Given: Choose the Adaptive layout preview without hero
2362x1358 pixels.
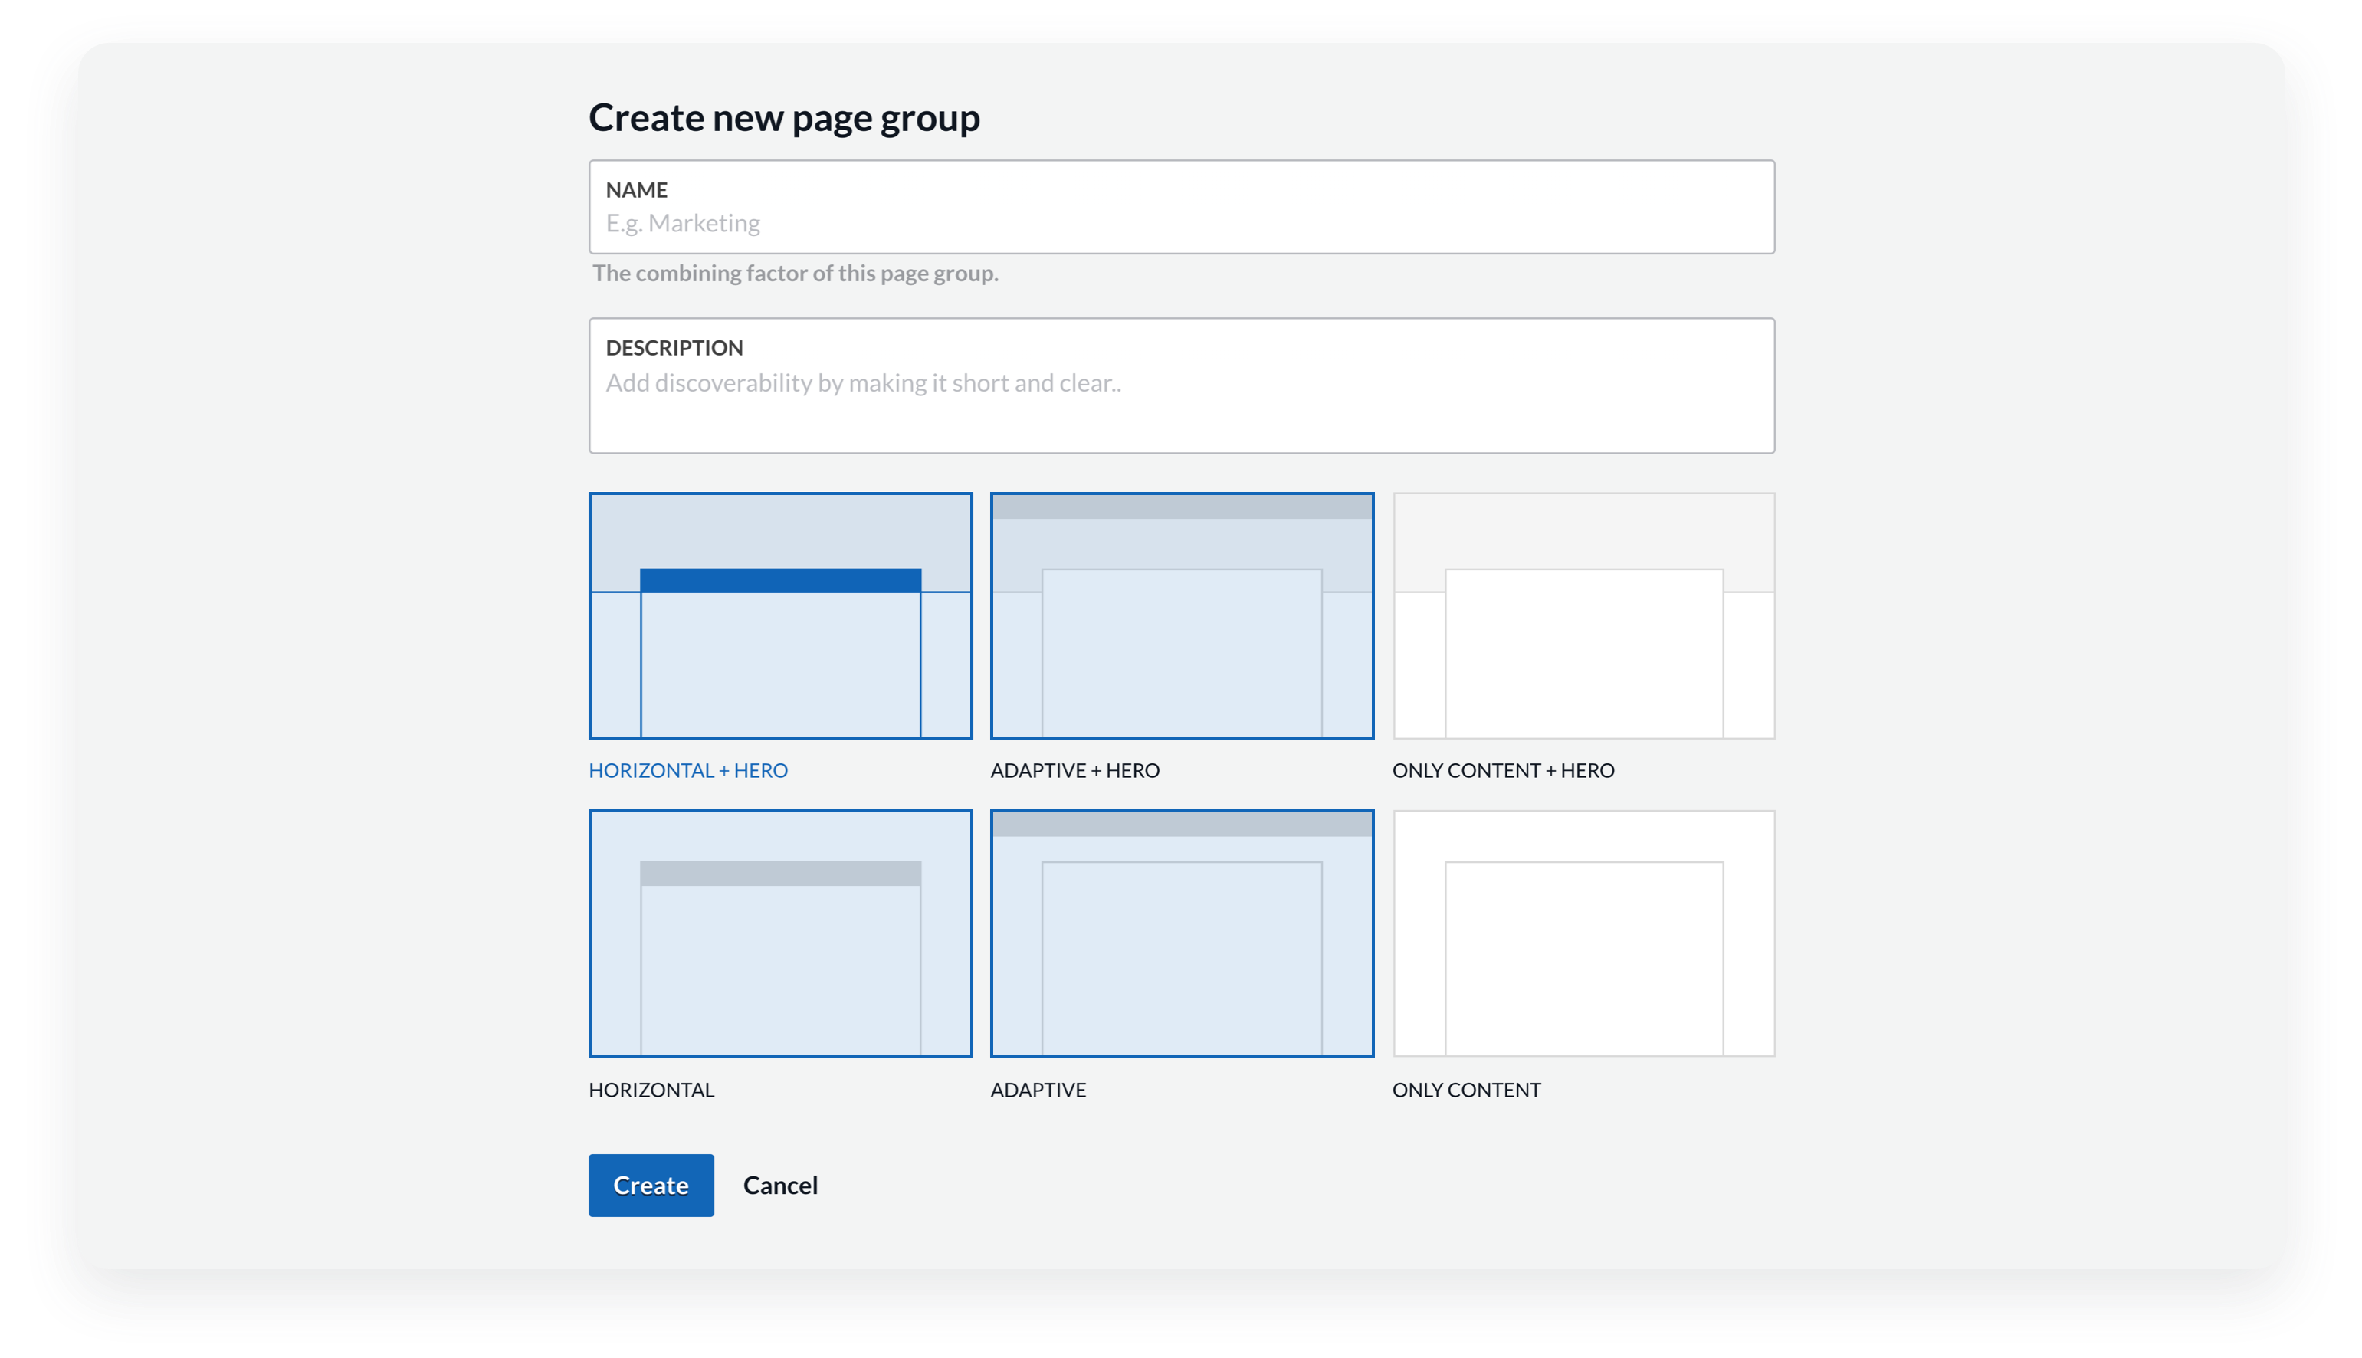Looking at the screenshot, I should click(1182, 933).
